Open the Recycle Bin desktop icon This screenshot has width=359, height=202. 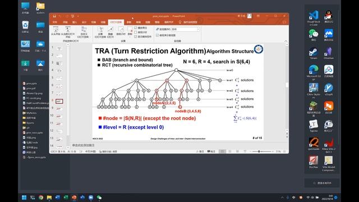click(25, 27)
